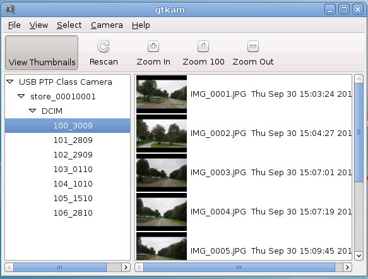Select folder 105_1510
This screenshot has width=368, height=279.
[x=73, y=199]
